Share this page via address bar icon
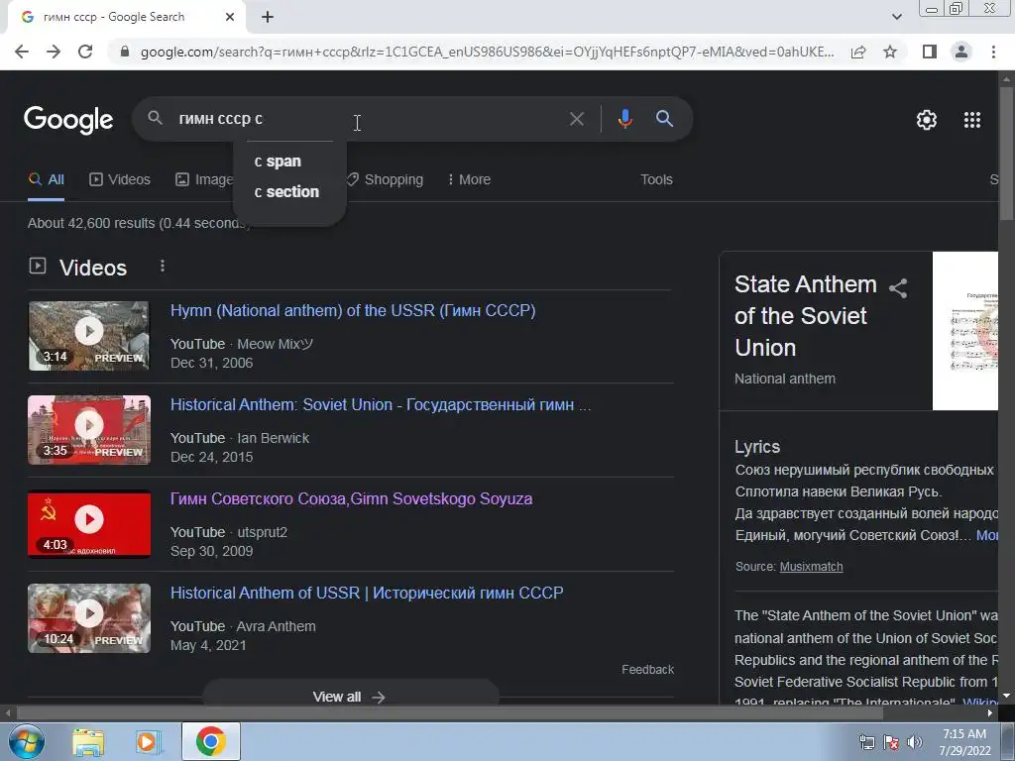 [x=858, y=52]
